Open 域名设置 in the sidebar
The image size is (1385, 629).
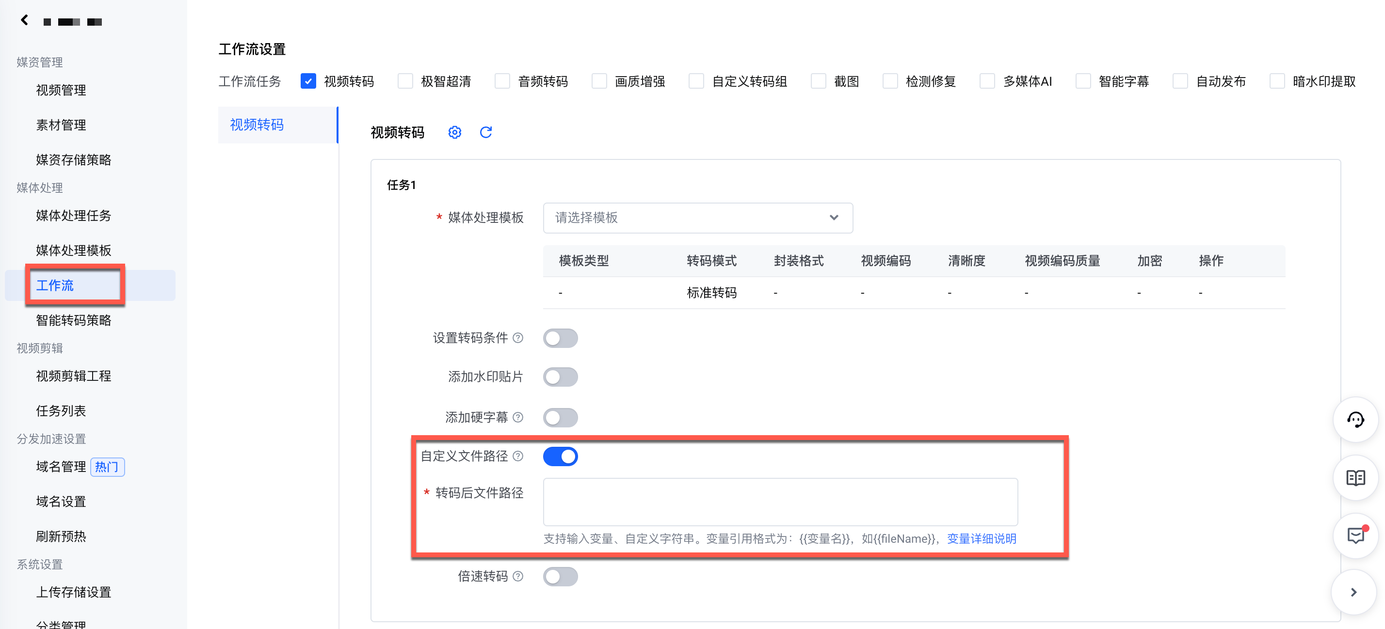[61, 502]
